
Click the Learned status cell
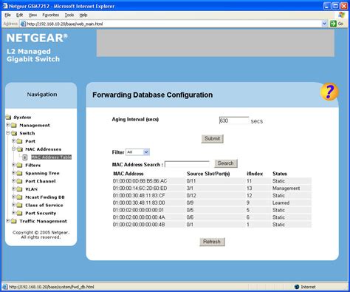click(x=281, y=203)
